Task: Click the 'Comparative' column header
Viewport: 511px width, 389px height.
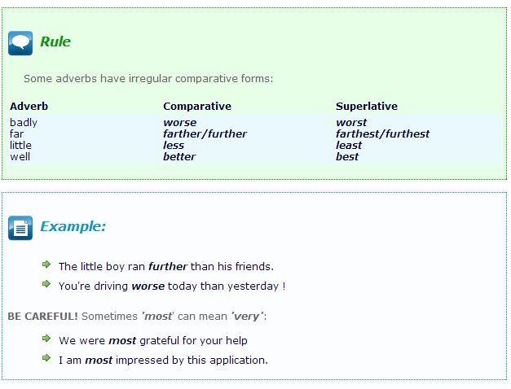Action: [197, 107]
